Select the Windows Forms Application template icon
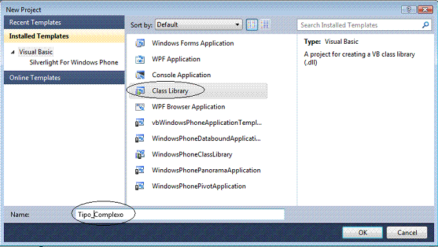This screenshot has height=247, width=438. point(140,43)
